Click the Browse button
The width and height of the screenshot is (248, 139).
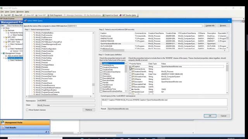point(223,26)
